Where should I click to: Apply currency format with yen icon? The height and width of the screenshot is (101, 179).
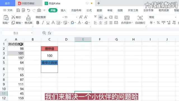pos(151,23)
